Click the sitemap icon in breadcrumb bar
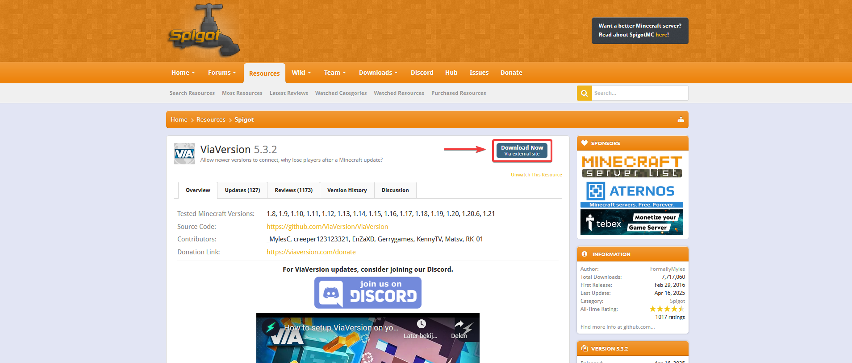The height and width of the screenshot is (363, 852). coord(681,119)
